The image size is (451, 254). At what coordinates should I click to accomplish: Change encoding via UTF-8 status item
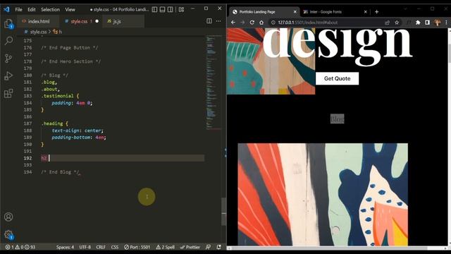coord(85,247)
